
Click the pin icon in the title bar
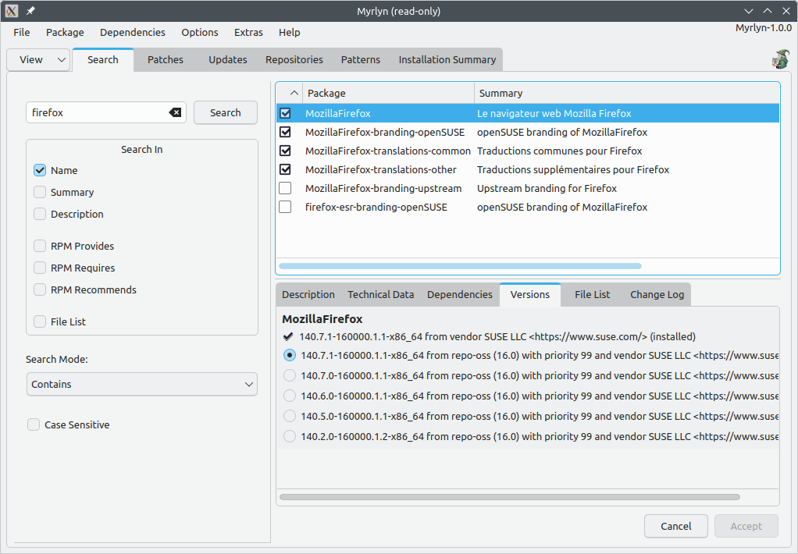[x=30, y=11]
